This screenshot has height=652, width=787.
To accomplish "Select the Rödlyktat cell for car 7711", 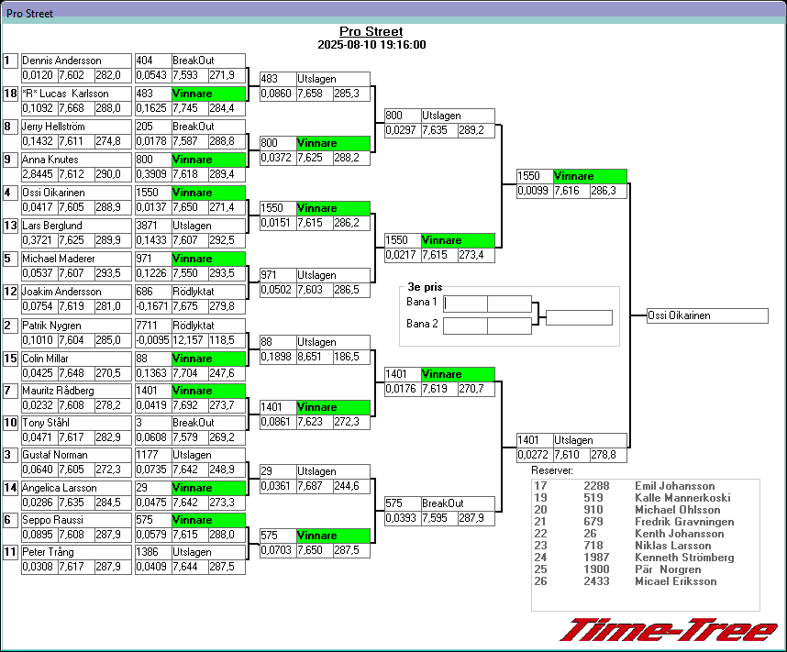I will point(208,326).
